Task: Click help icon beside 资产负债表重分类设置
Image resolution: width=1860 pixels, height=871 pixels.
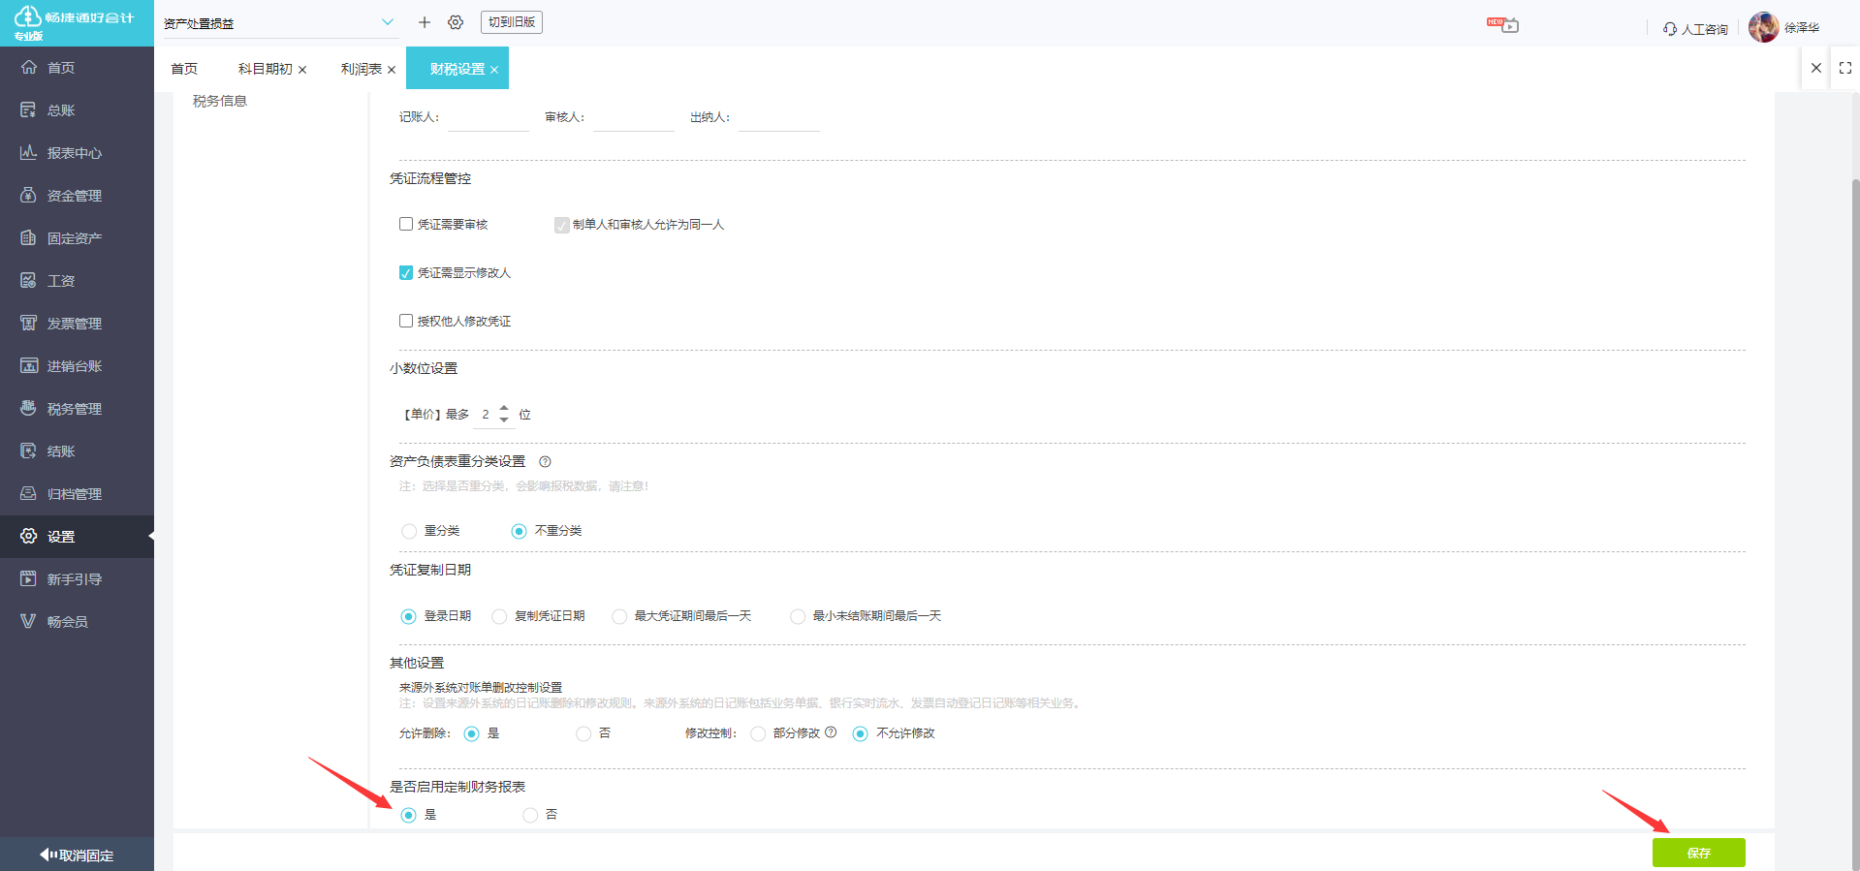Action: coord(545,462)
